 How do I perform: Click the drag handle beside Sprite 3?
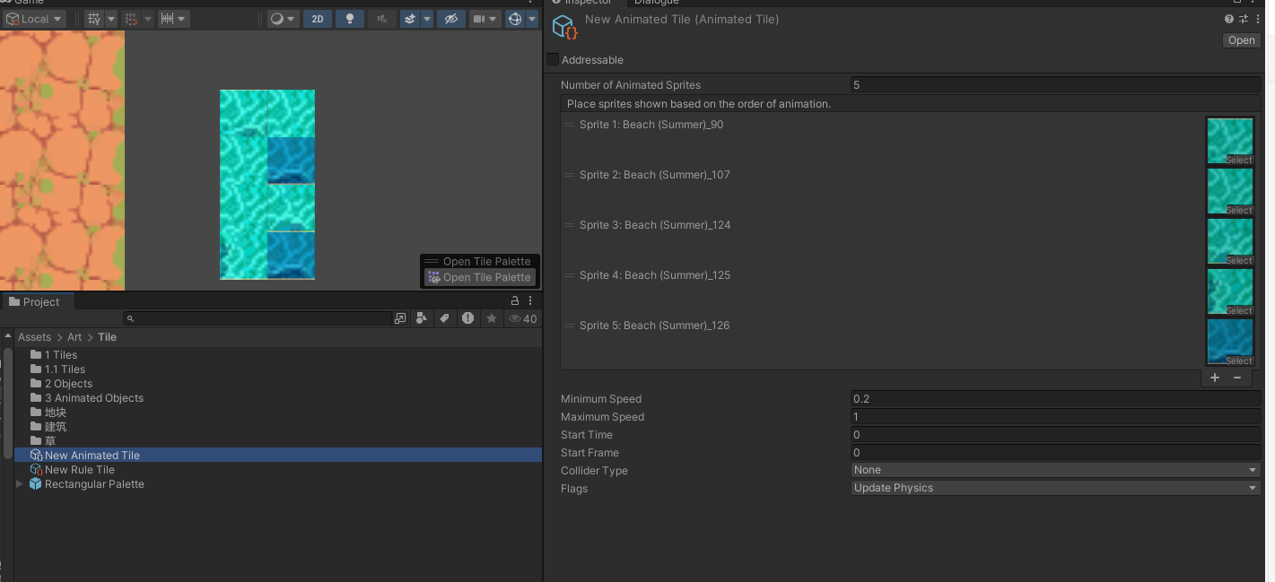click(x=570, y=225)
